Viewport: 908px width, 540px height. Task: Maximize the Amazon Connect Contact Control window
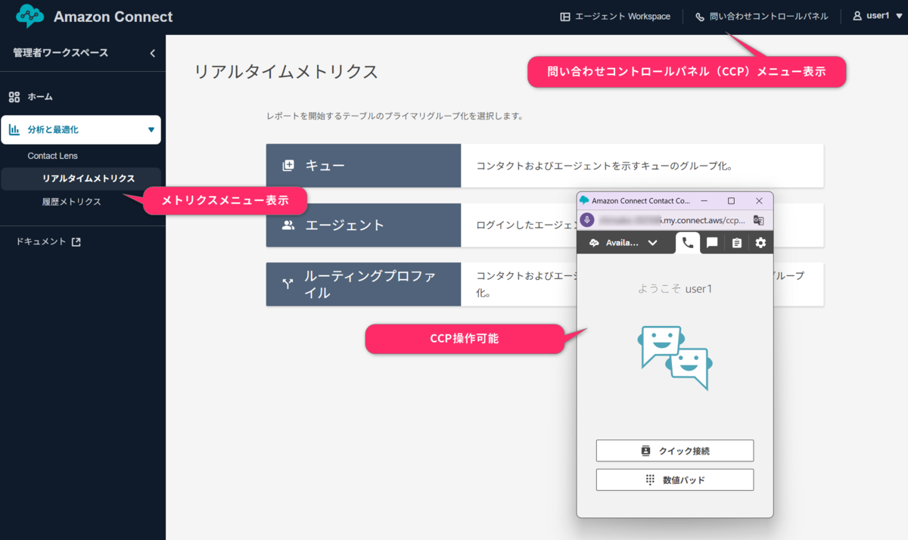(731, 201)
